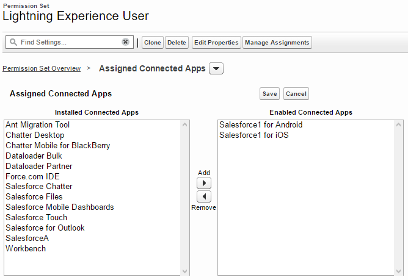Go to Permission Set Overview
Screen dimensions: 408x280
pos(42,69)
